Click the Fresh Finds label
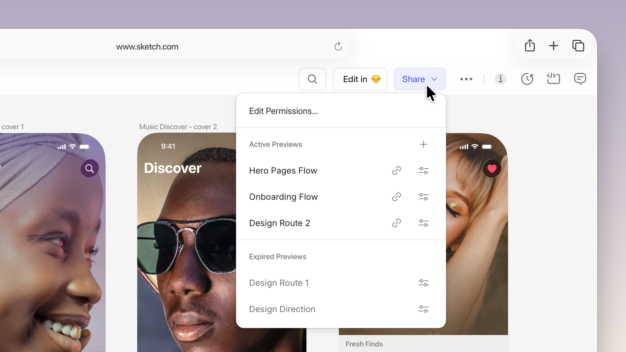626x352 pixels. 364,344
